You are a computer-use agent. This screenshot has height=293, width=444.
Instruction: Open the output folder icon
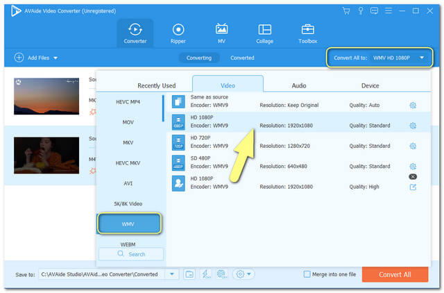189,274
